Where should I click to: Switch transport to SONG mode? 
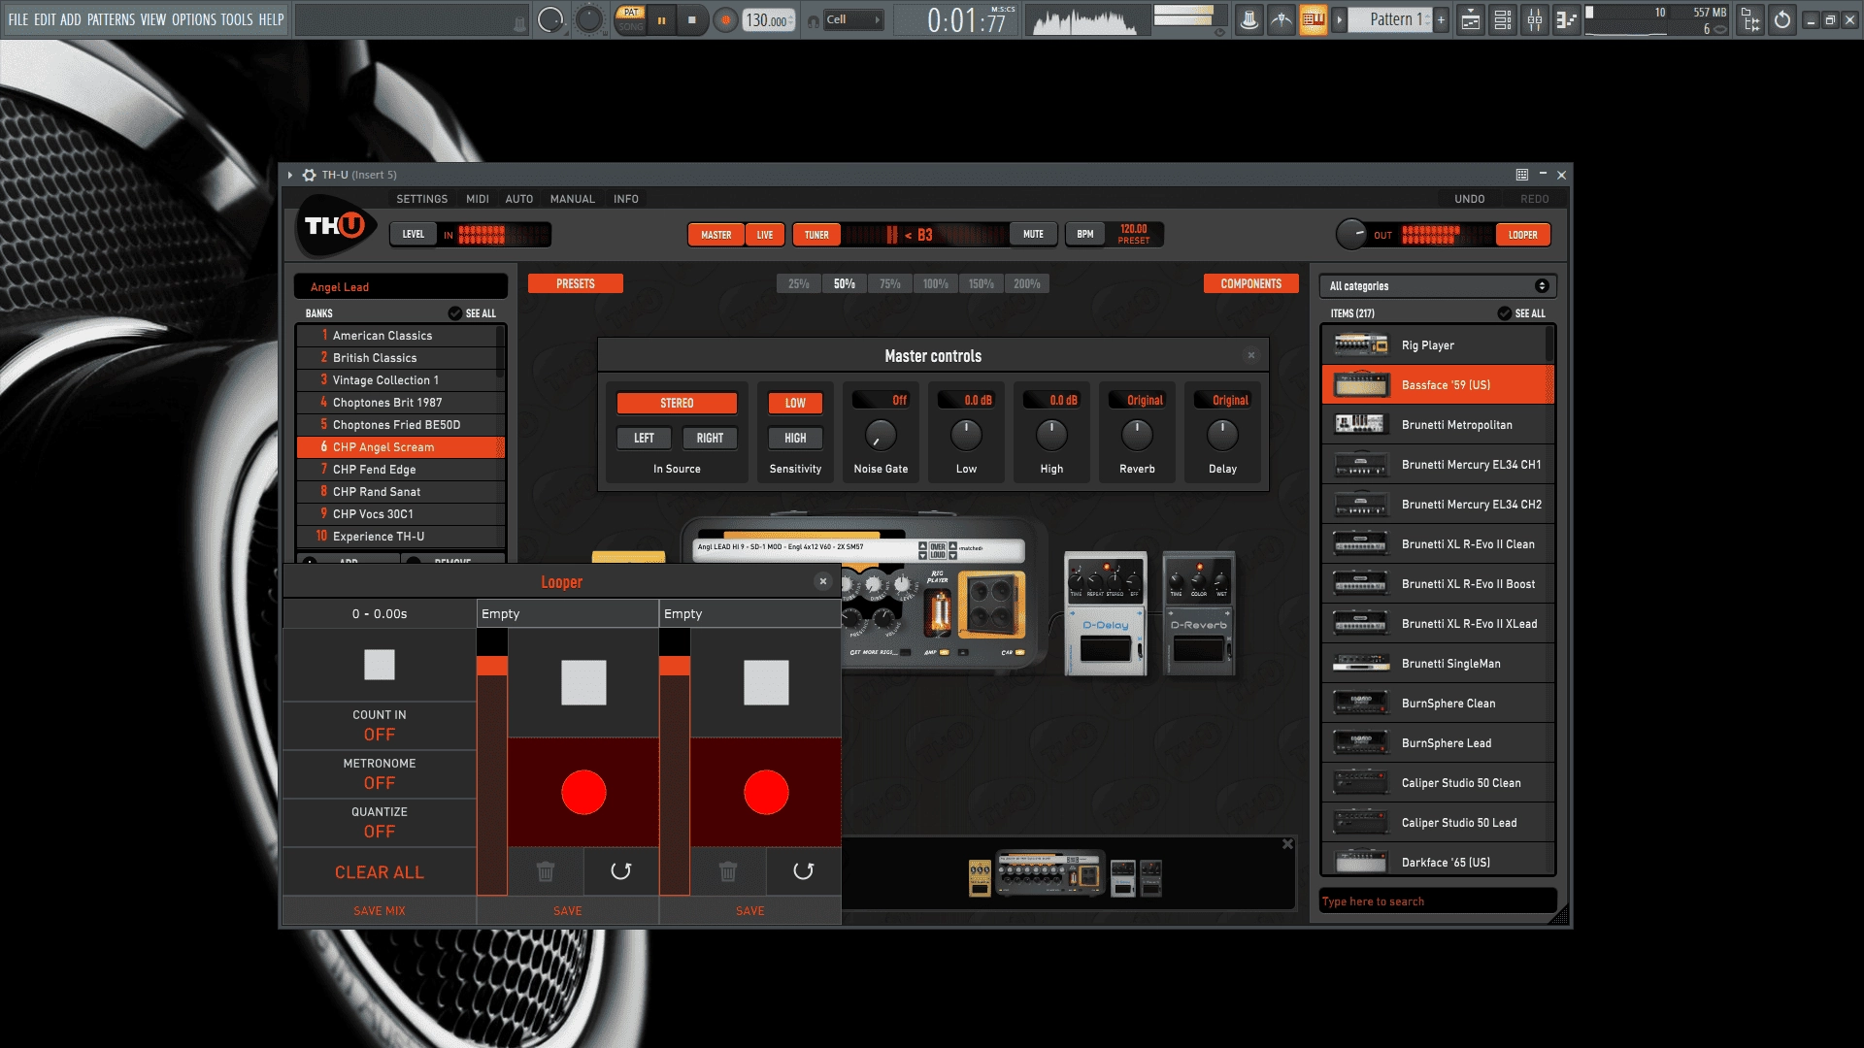[x=630, y=27]
